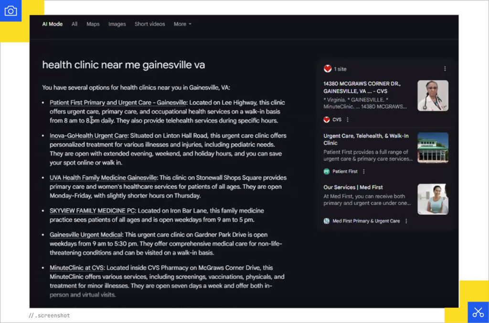Click the scissors icon in bottom-right corner

(x=478, y=312)
